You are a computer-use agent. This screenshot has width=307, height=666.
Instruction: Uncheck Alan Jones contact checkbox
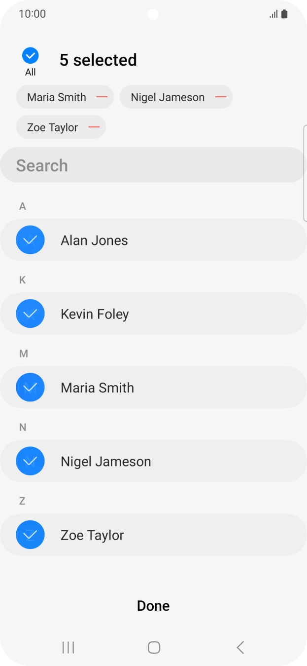coord(30,240)
